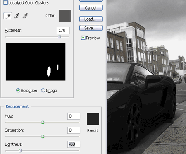Open the selection Color swatch

(x=65, y=16)
